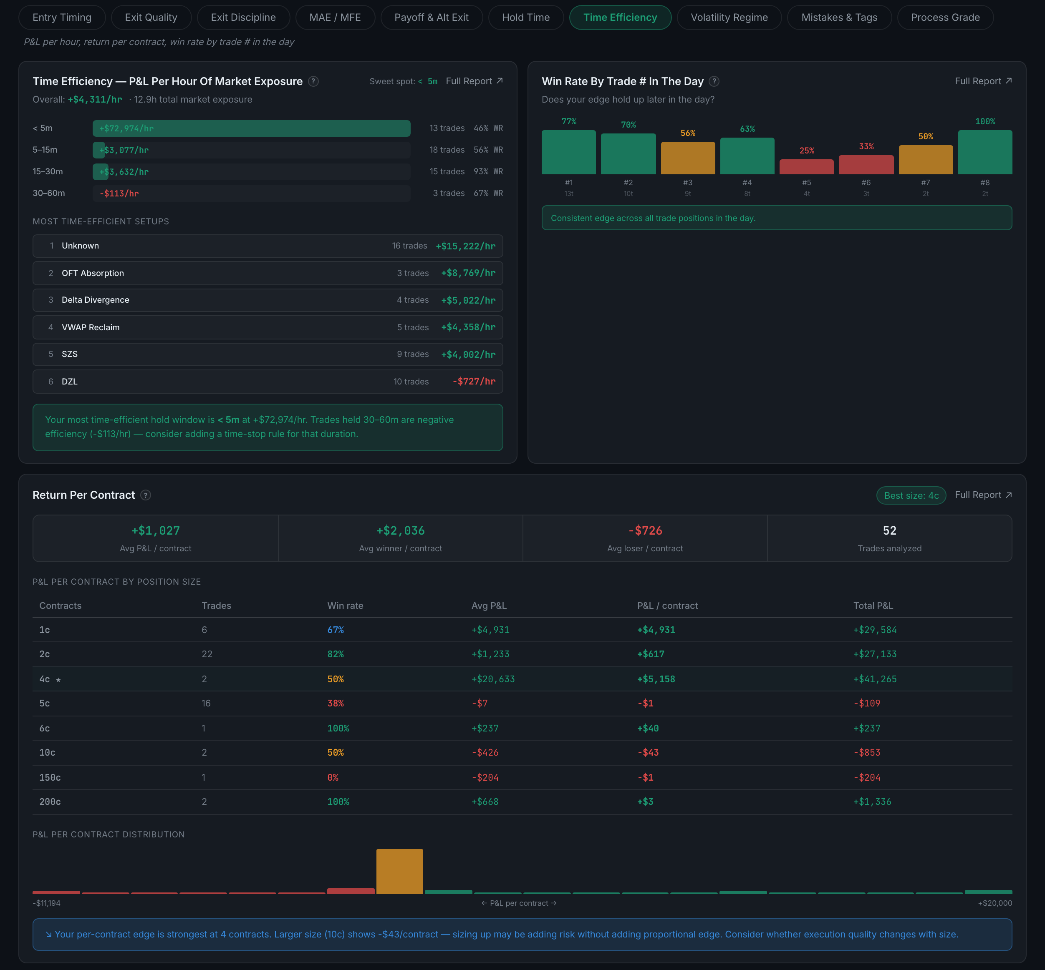Viewport: 1045px width, 970px height.
Task: Click help icon beside Return Per Contract
Action: (146, 495)
